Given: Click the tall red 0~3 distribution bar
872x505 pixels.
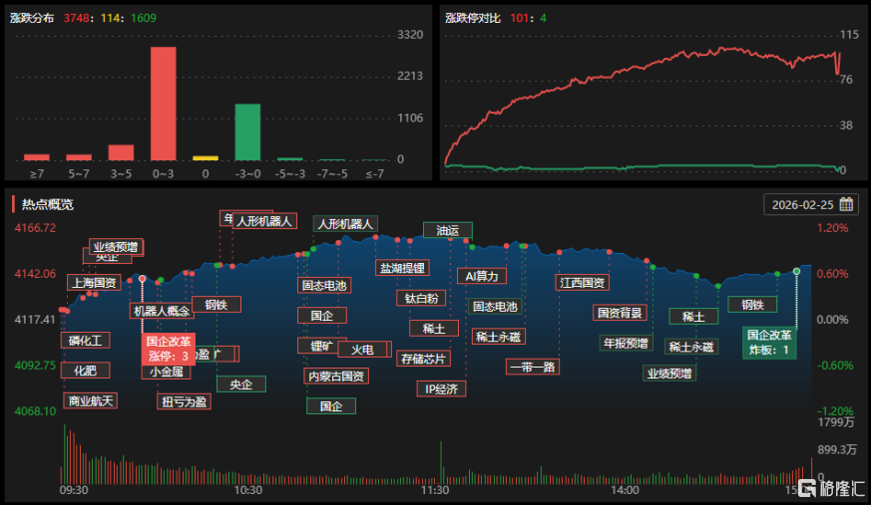Looking at the screenshot, I should click(x=163, y=104).
